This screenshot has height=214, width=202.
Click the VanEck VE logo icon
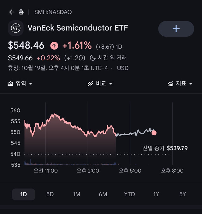point(16,28)
